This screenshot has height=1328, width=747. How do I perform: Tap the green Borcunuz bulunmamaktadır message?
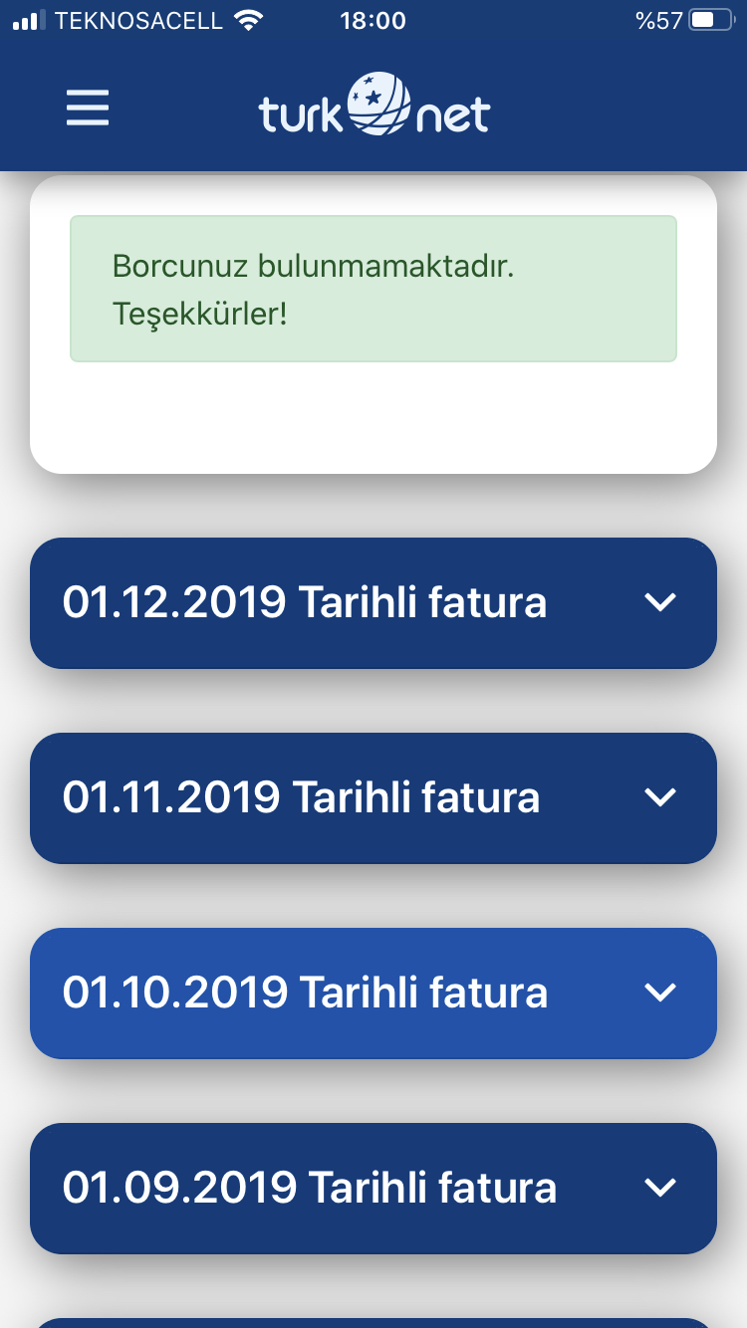pos(373,289)
